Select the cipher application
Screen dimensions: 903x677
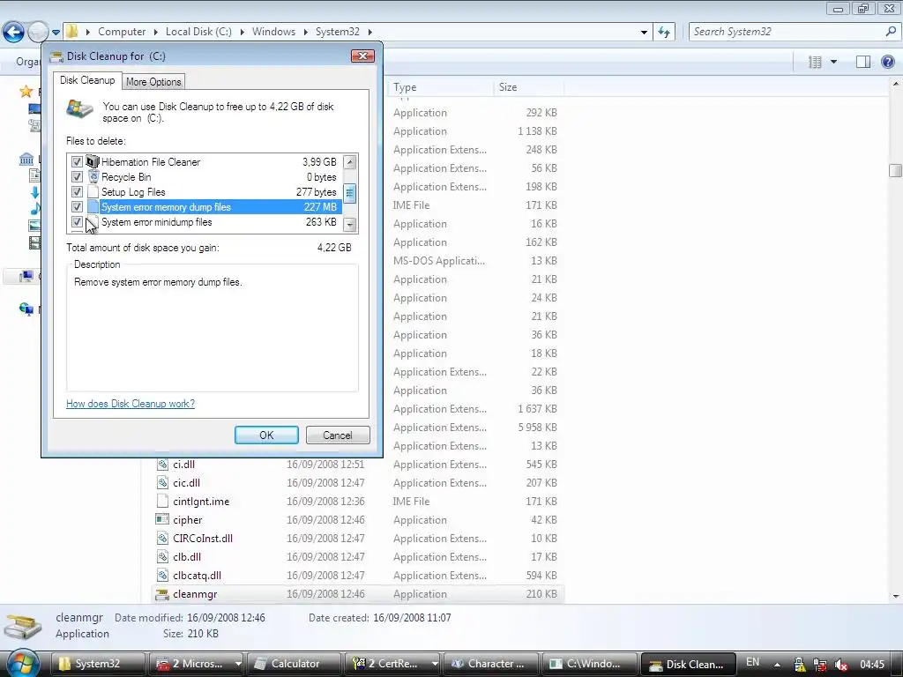point(188,520)
